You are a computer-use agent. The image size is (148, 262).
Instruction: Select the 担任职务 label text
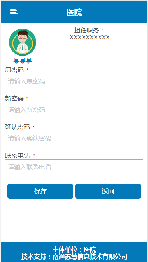click(x=89, y=31)
